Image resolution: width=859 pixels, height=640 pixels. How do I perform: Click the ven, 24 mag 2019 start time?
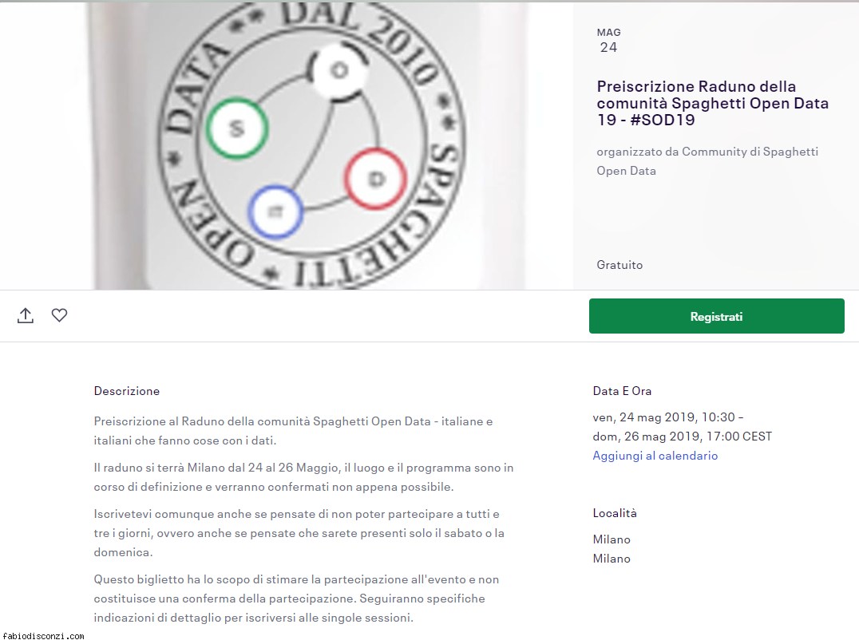[668, 417]
